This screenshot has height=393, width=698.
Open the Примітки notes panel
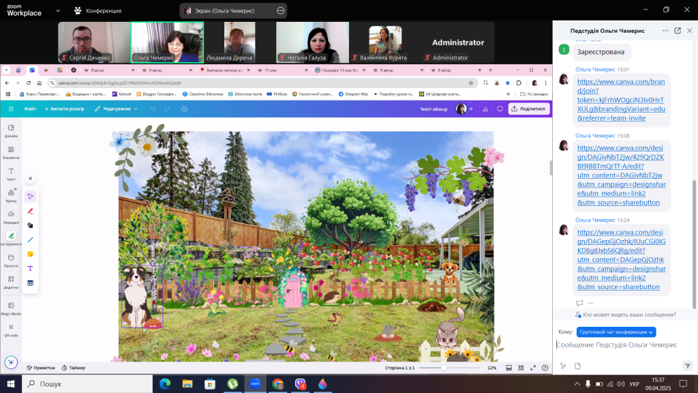pyautogui.click(x=40, y=368)
